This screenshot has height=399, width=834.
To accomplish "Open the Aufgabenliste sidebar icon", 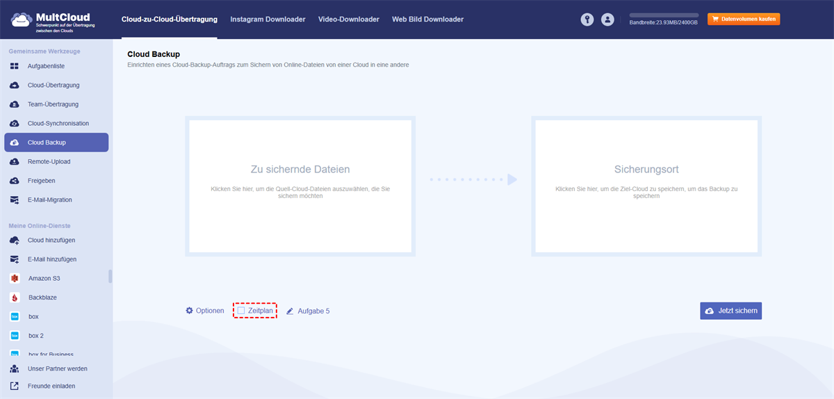I will coord(14,66).
